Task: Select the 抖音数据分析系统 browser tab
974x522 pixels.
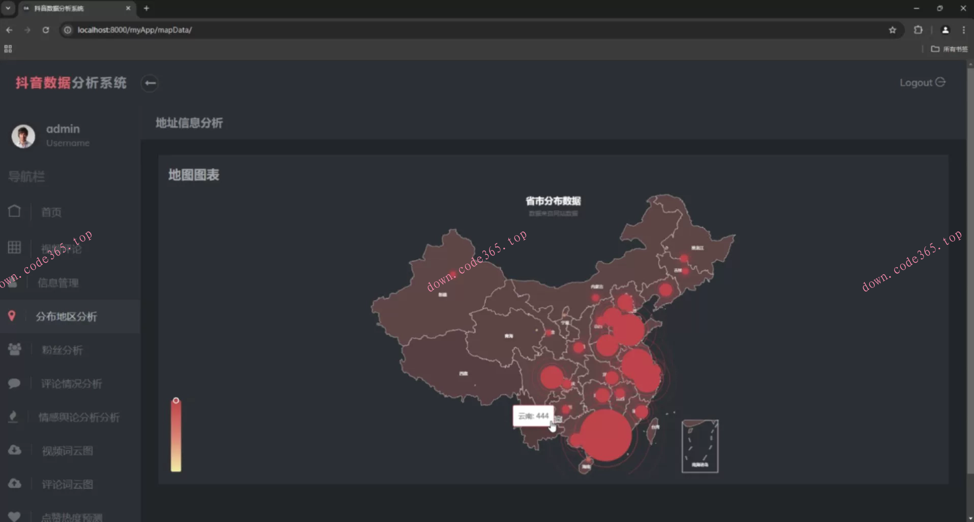Action: pyautogui.click(x=71, y=8)
